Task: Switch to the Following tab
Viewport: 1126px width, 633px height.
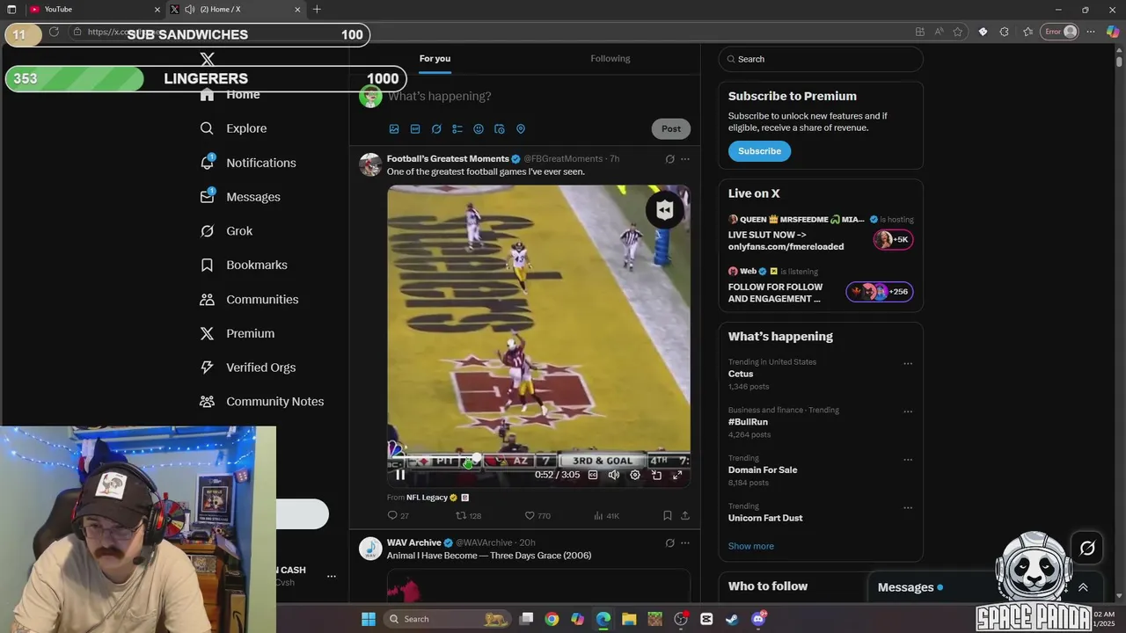Action: [x=611, y=59]
